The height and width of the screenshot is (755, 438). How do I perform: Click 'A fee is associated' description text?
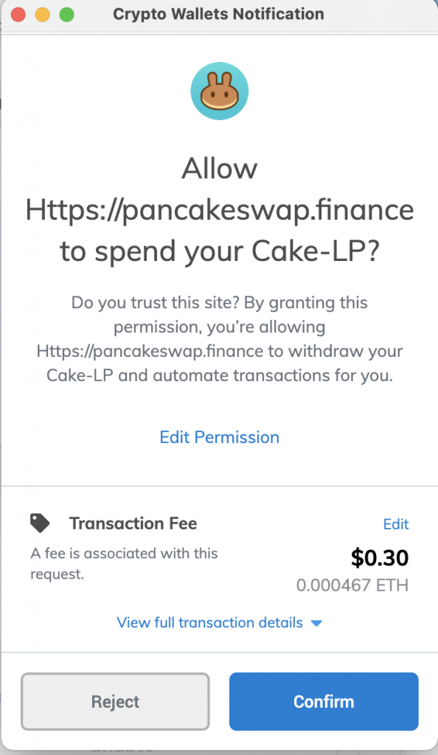pos(124,563)
